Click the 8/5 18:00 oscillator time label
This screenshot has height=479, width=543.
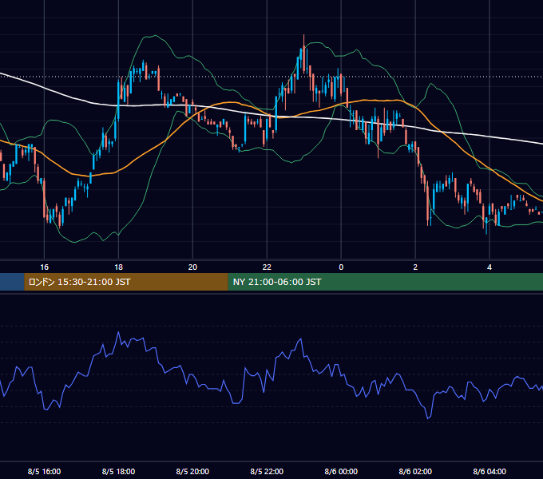[118, 471]
